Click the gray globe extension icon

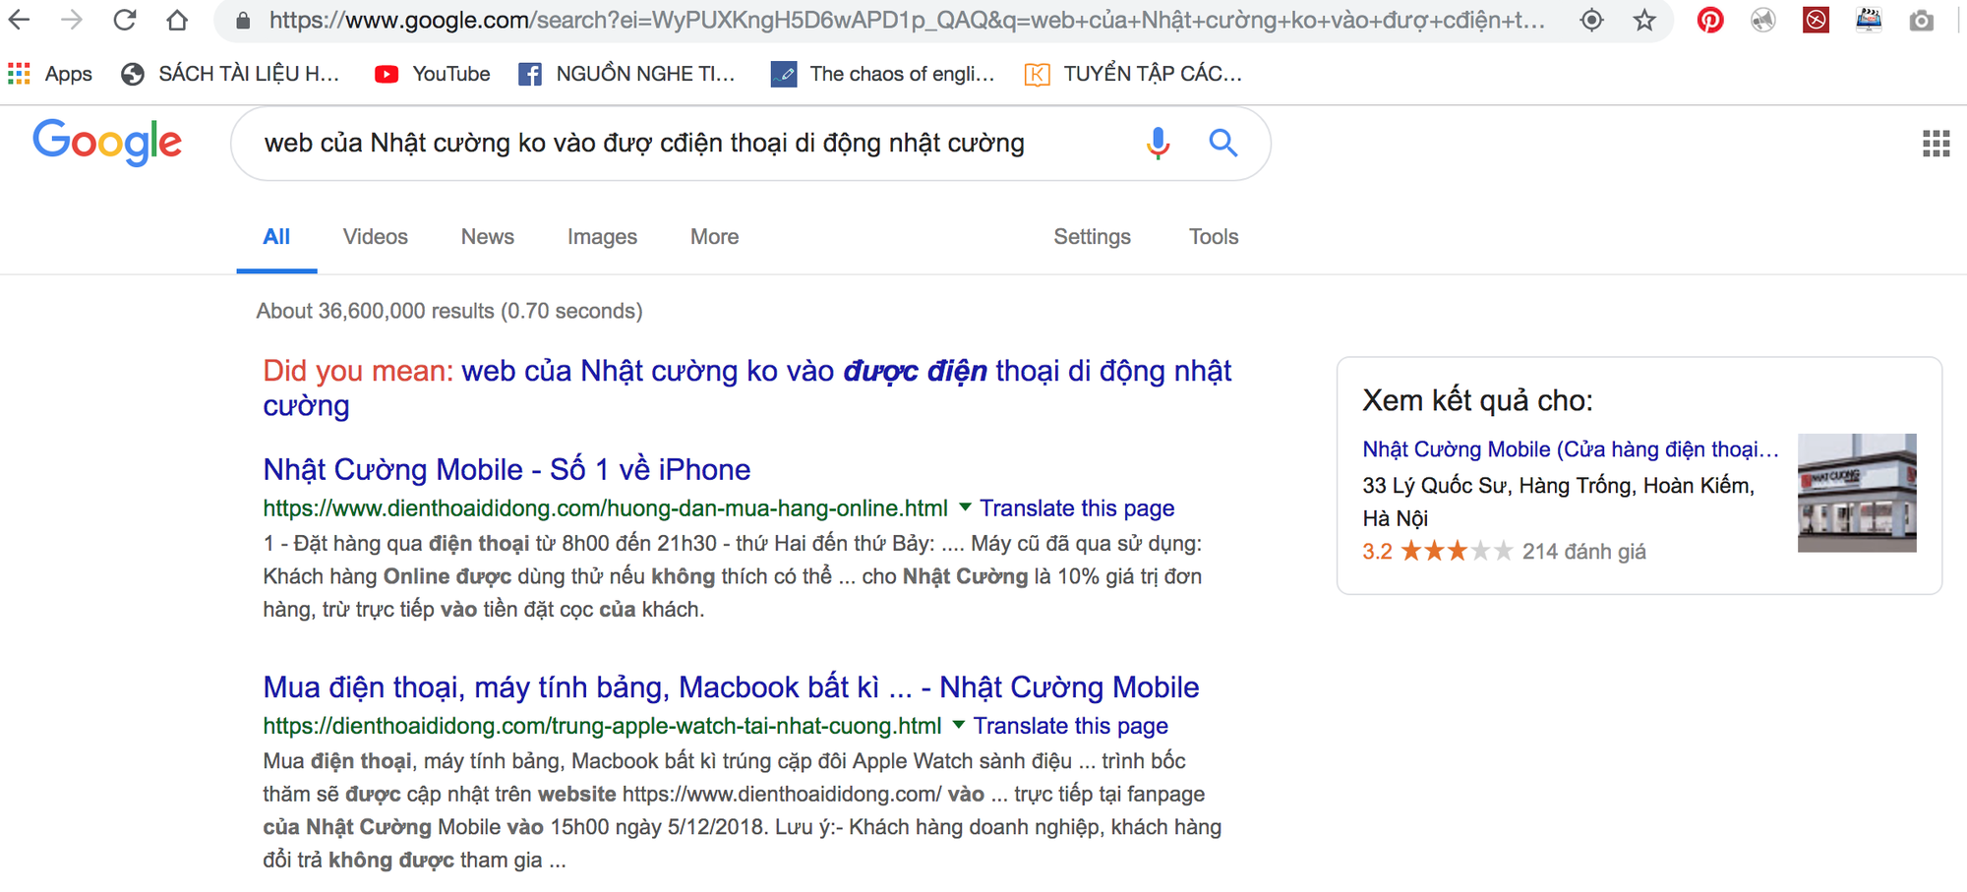click(x=1763, y=20)
